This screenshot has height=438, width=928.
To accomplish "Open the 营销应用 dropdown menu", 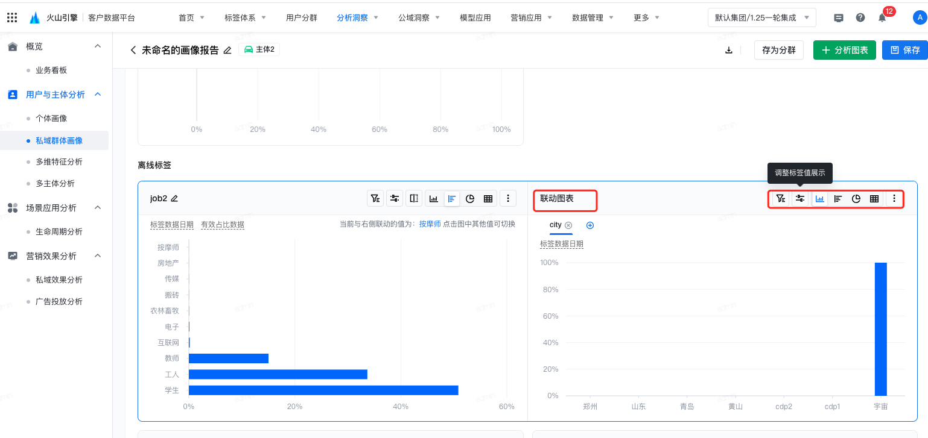I will (x=531, y=17).
